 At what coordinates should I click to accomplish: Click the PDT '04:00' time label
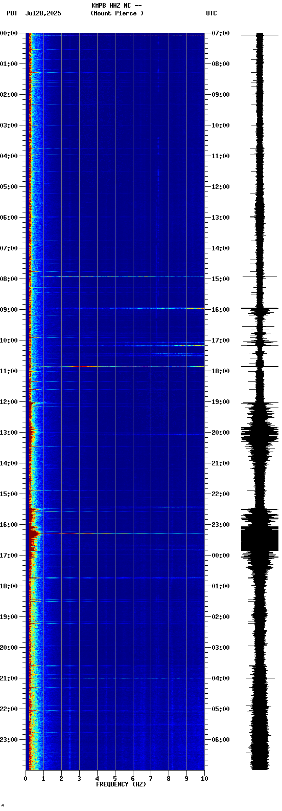9,156
